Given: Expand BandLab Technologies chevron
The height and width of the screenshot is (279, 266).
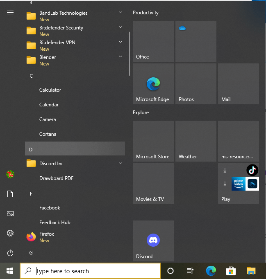Looking at the screenshot, I should tap(120, 12).
